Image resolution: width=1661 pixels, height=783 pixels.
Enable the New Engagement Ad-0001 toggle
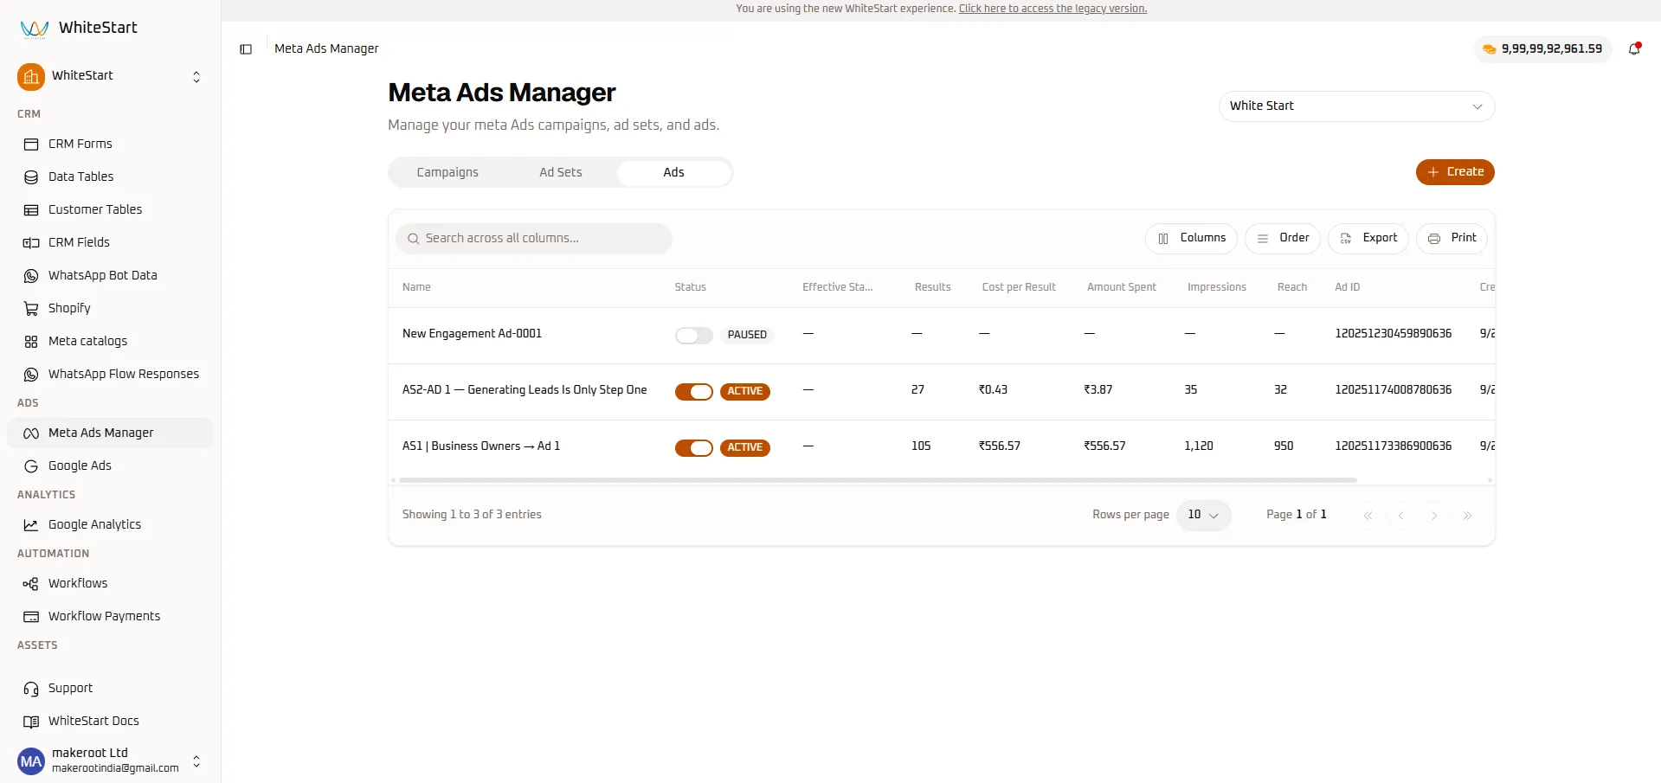click(x=694, y=336)
